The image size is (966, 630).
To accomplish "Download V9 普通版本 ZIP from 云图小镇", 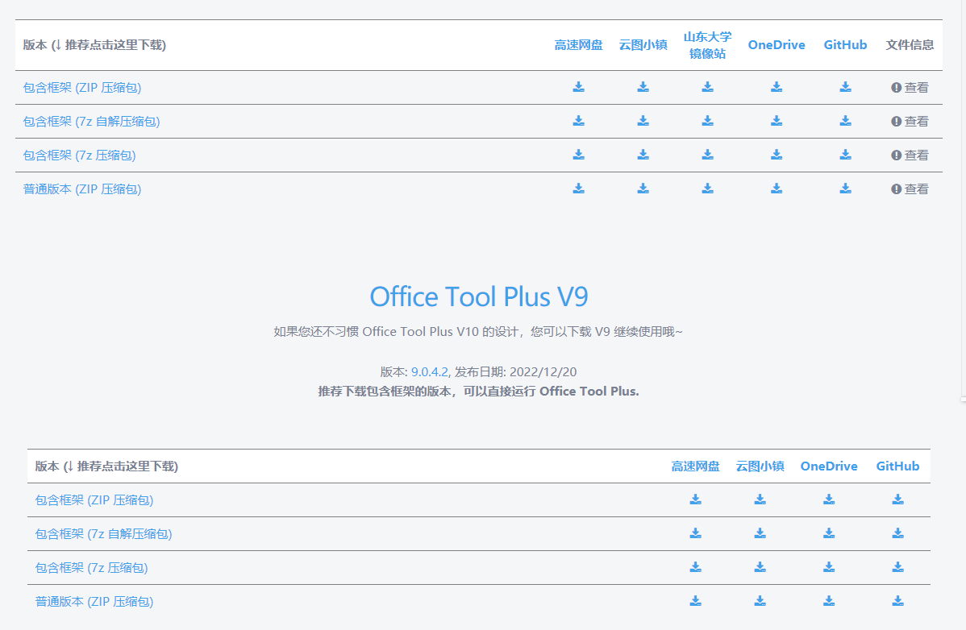I will [x=760, y=601].
